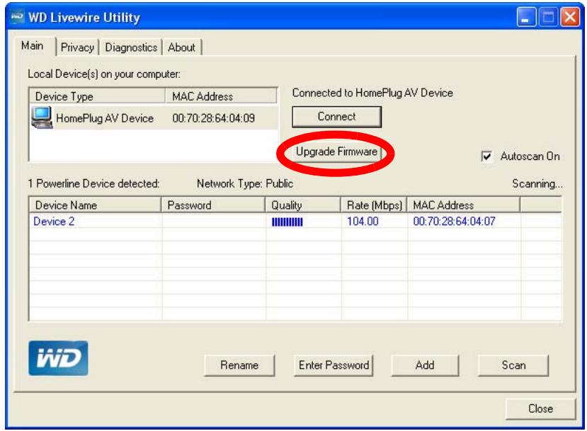The width and height of the screenshot is (587, 431).
Task: Click the Connect button
Action: click(x=336, y=117)
